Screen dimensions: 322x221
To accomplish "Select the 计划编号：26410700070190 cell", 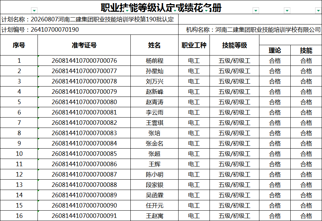I will [x=89, y=30].
